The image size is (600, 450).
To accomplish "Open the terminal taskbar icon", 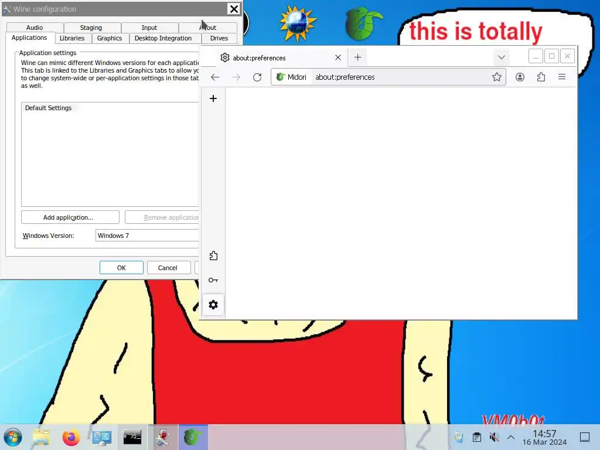I will 132,437.
